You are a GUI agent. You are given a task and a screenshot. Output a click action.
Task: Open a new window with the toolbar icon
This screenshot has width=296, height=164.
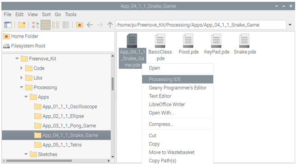pos(8,25)
